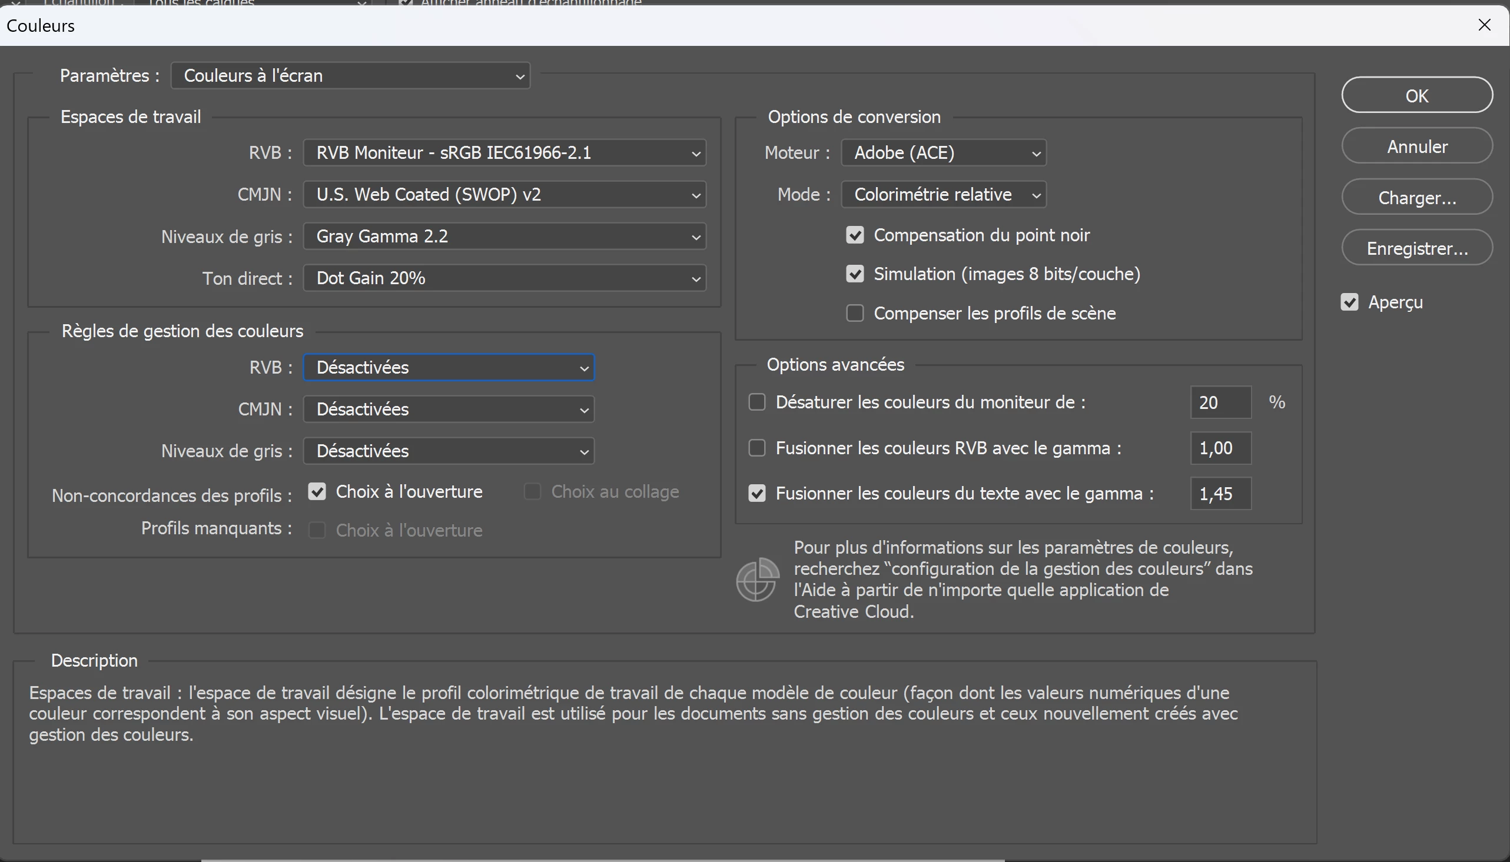The image size is (1510, 862).
Task: Toggle Compensation du point noir checkbox
Action: pyautogui.click(x=854, y=235)
